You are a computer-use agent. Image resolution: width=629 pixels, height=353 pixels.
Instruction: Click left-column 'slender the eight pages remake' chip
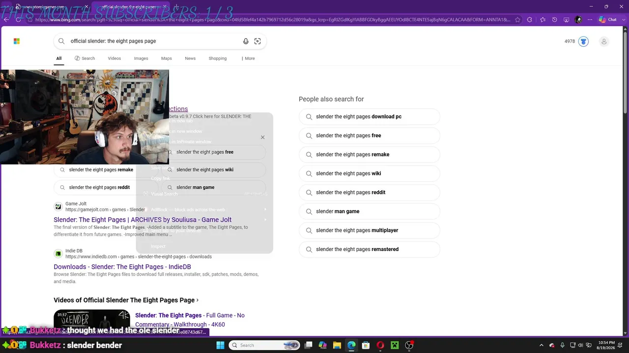click(106, 170)
